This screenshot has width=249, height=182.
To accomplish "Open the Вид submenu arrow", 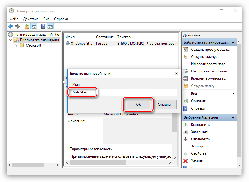I will pyautogui.click(x=233, y=93).
